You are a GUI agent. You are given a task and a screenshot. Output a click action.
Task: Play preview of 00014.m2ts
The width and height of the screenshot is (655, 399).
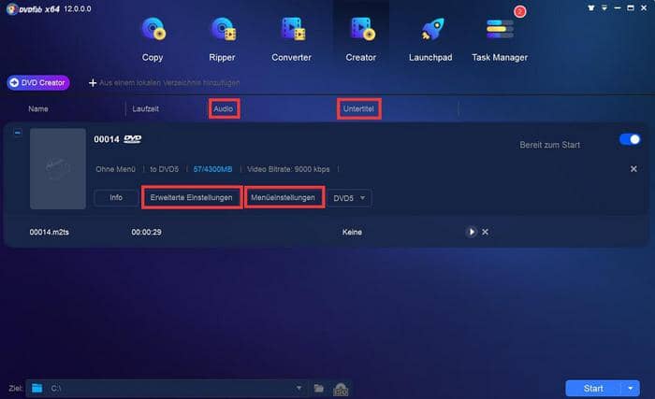472,232
